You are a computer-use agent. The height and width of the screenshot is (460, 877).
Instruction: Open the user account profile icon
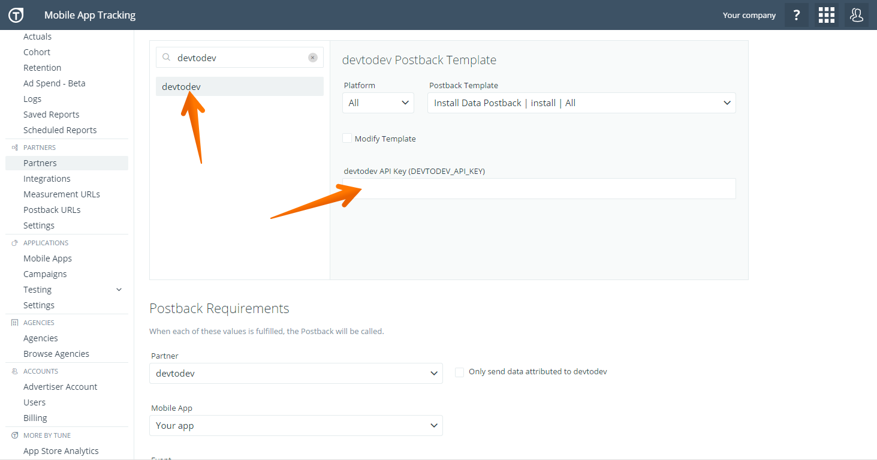pos(857,15)
